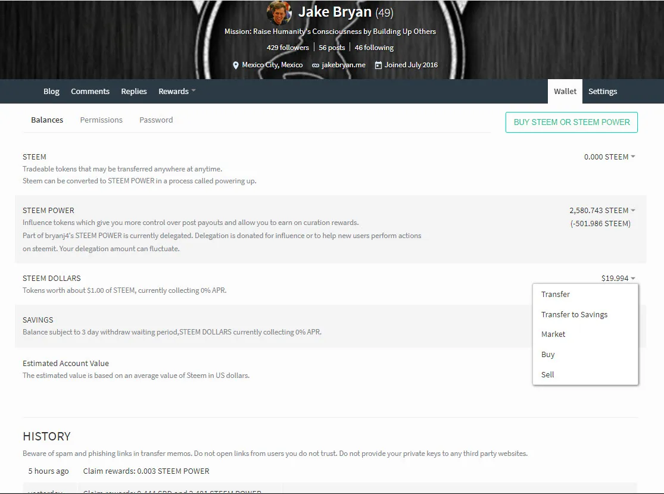Switch to the Replies tab

pyautogui.click(x=134, y=91)
